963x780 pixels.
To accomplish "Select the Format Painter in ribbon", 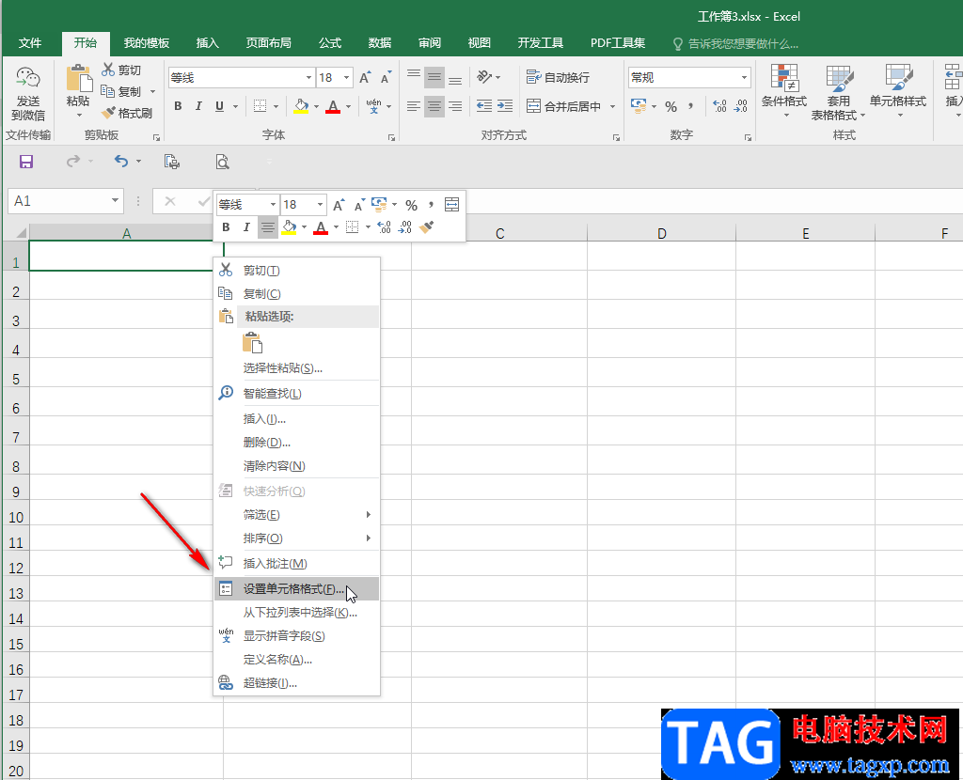I will point(127,113).
